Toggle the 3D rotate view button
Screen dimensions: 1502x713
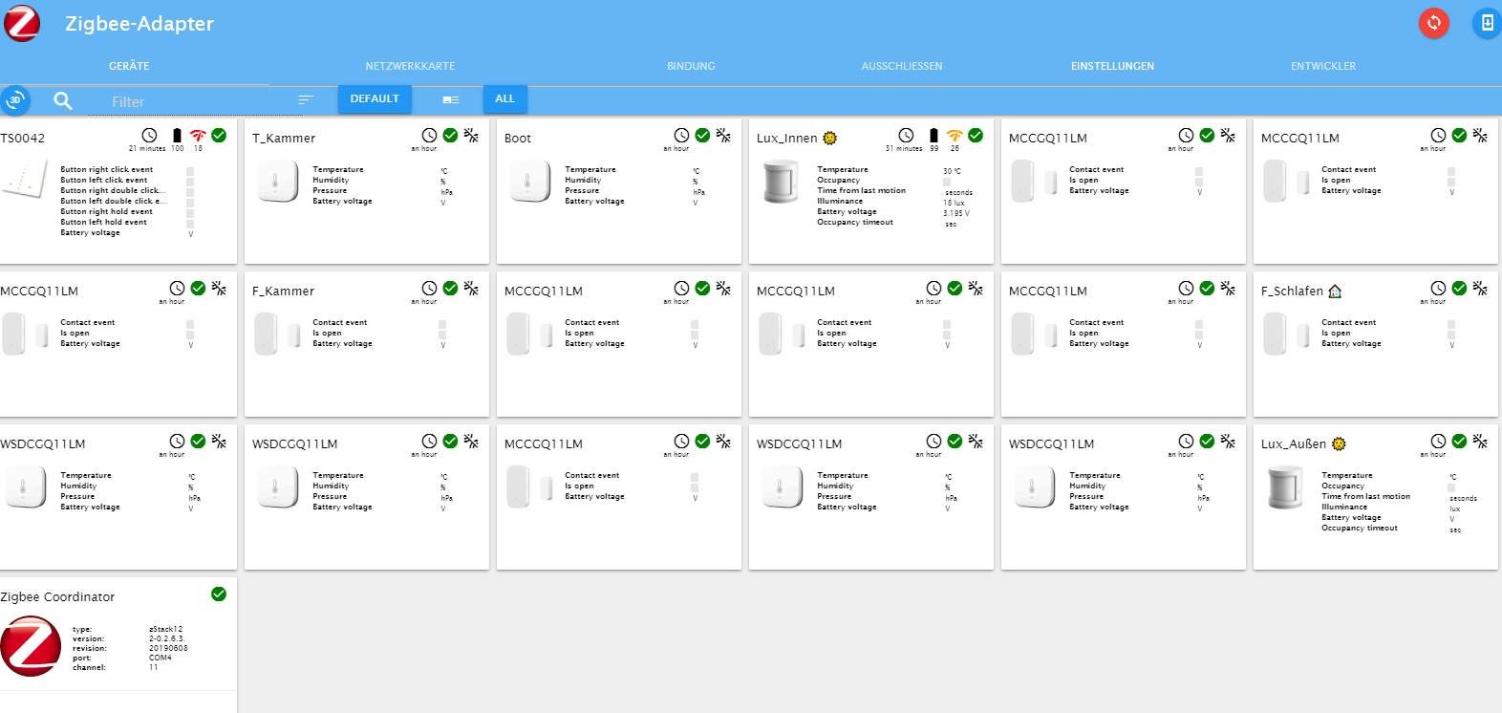(15, 99)
